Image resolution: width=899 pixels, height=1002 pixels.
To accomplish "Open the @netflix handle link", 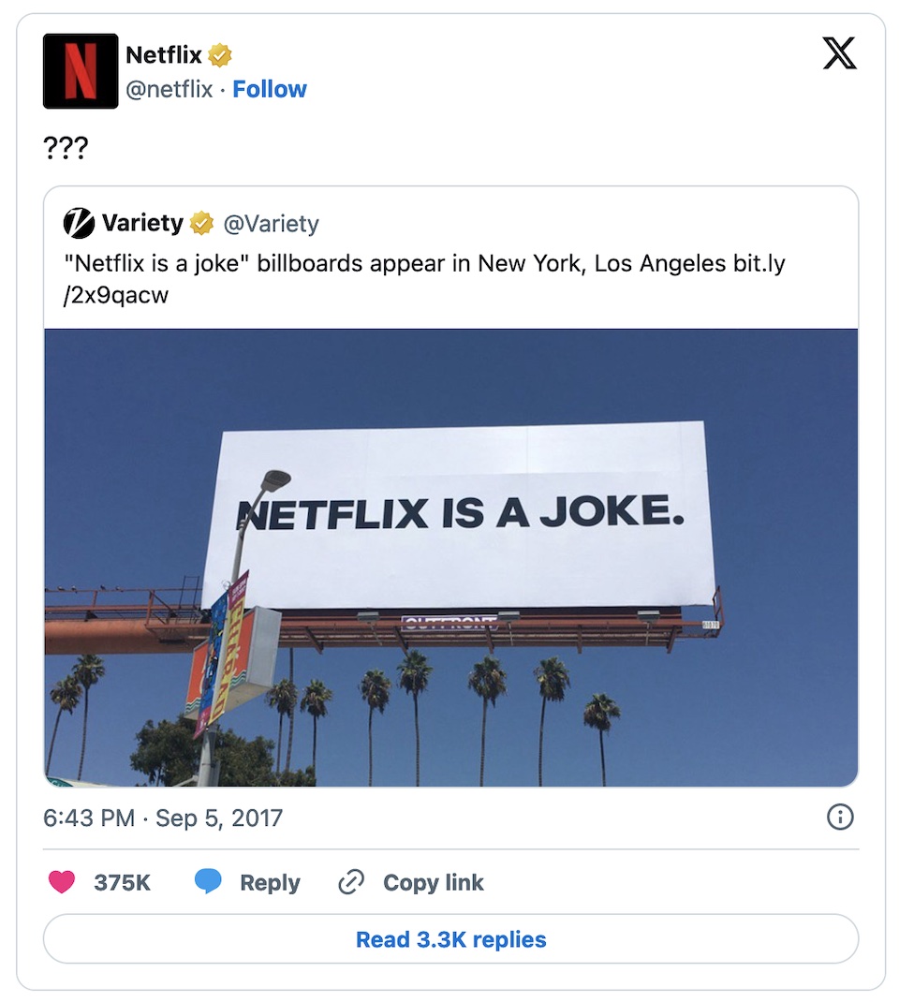I will point(169,90).
